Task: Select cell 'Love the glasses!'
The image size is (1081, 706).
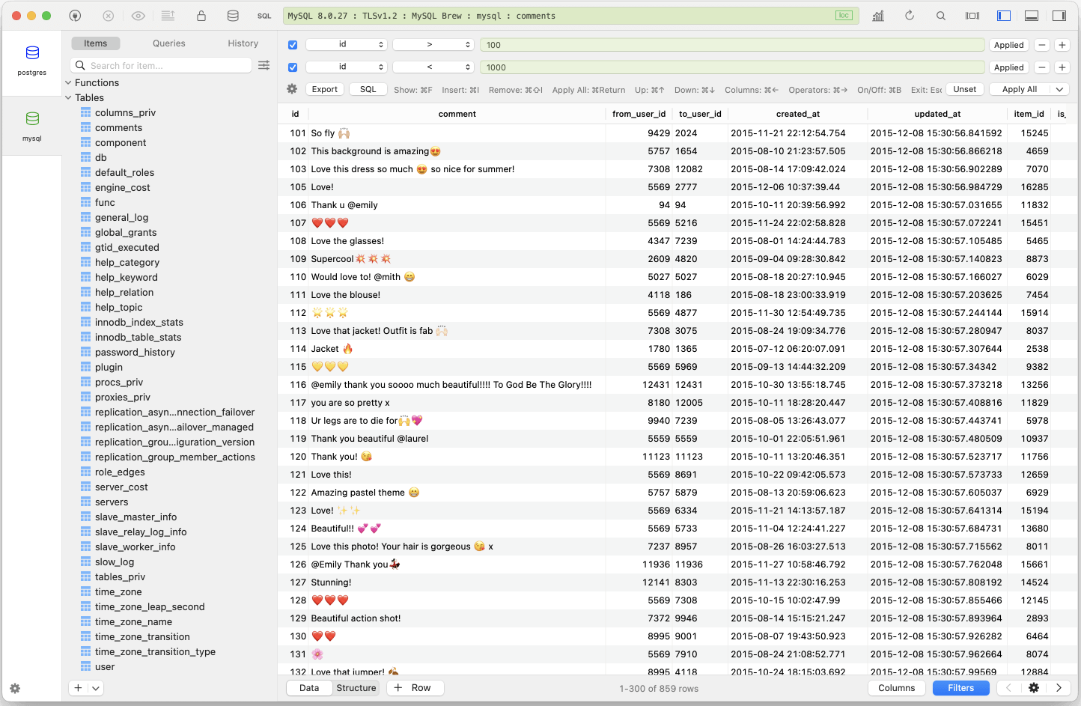Action: [x=347, y=241]
